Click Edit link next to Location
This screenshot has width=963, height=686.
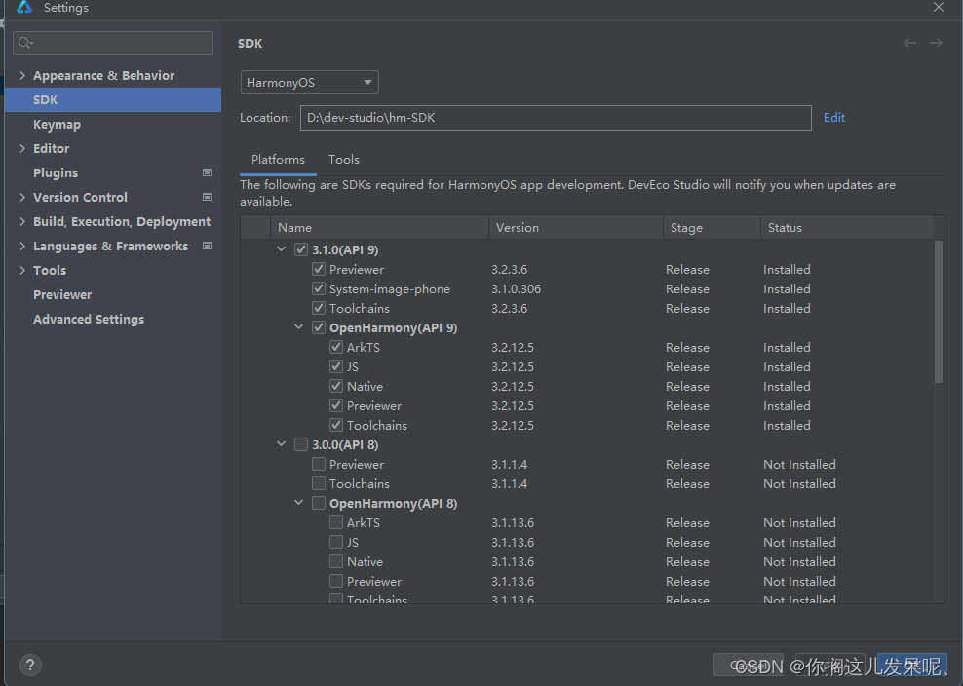tap(834, 118)
